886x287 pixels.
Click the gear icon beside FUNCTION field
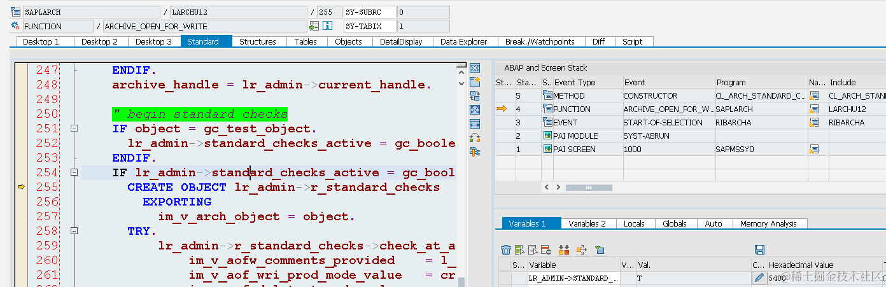(16, 26)
